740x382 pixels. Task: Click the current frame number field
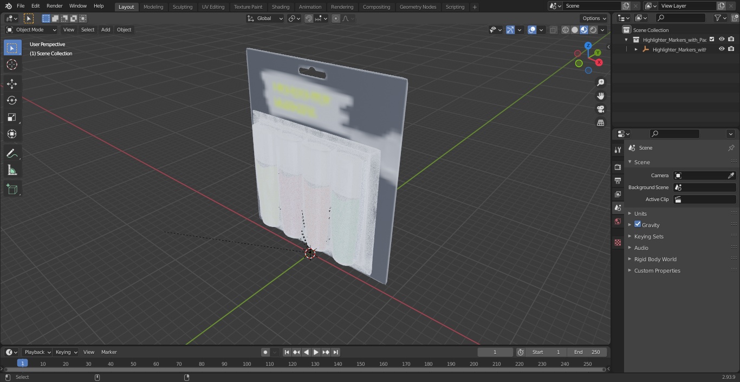coord(495,352)
